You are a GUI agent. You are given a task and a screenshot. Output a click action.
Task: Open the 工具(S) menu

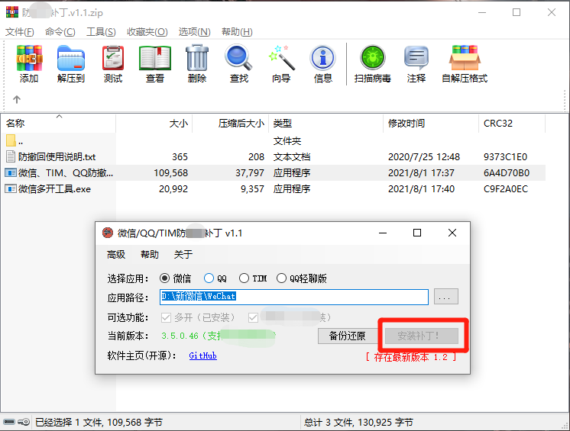pos(101,32)
